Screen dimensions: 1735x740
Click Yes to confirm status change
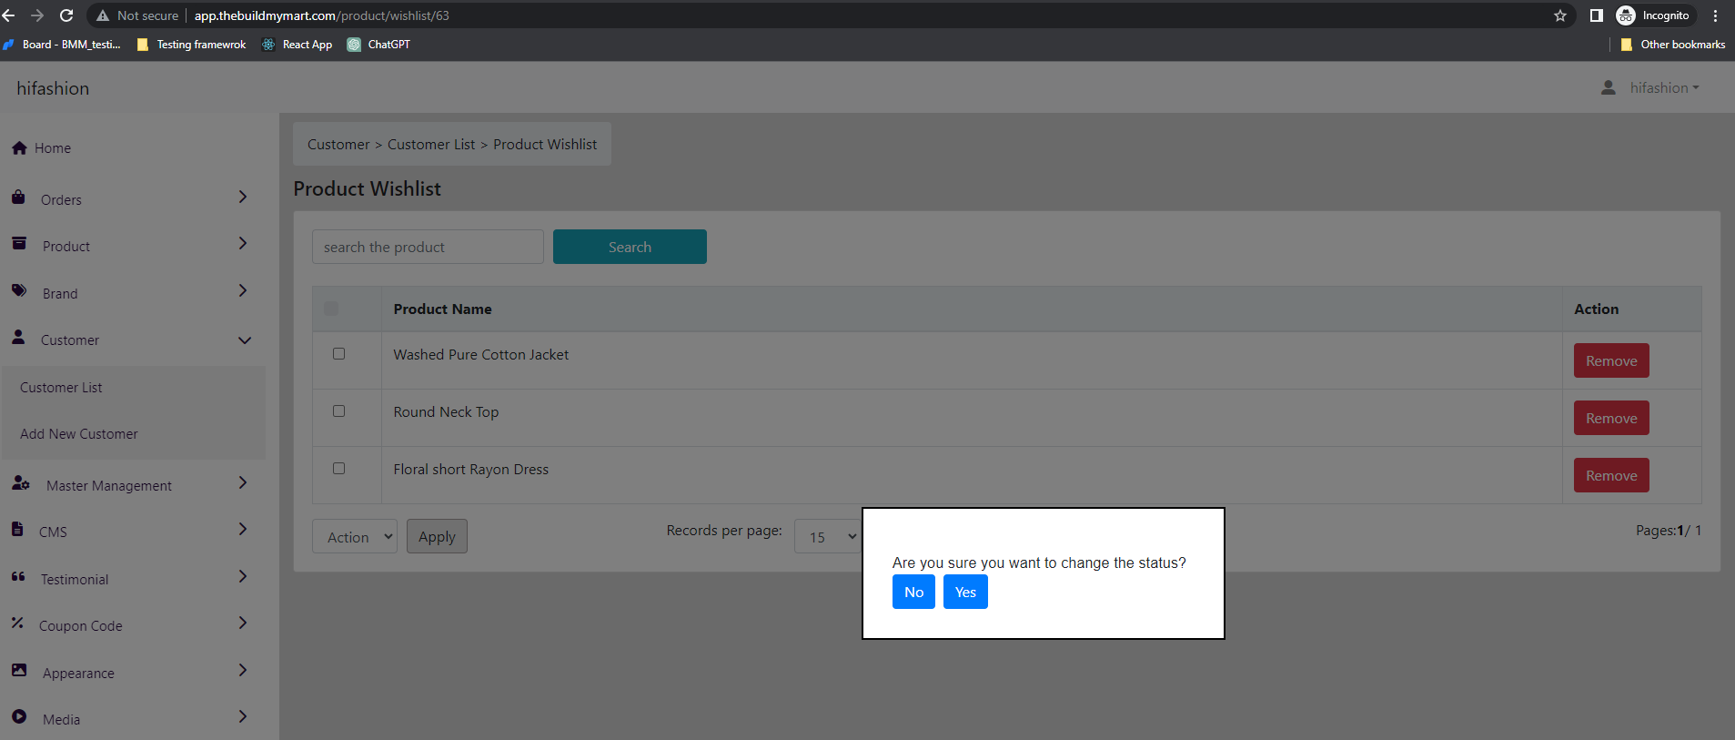(965, 592)
